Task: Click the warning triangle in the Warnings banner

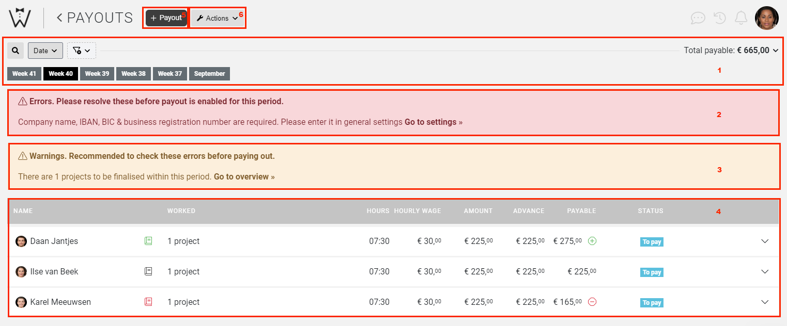Action: 23,156
